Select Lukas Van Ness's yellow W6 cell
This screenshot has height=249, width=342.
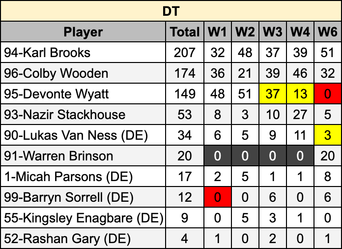(x=327, y=135)
